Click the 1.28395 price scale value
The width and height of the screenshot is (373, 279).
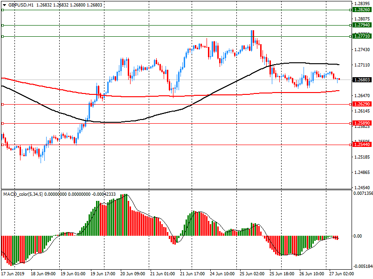pyautogui.click(x=362, y=4)
